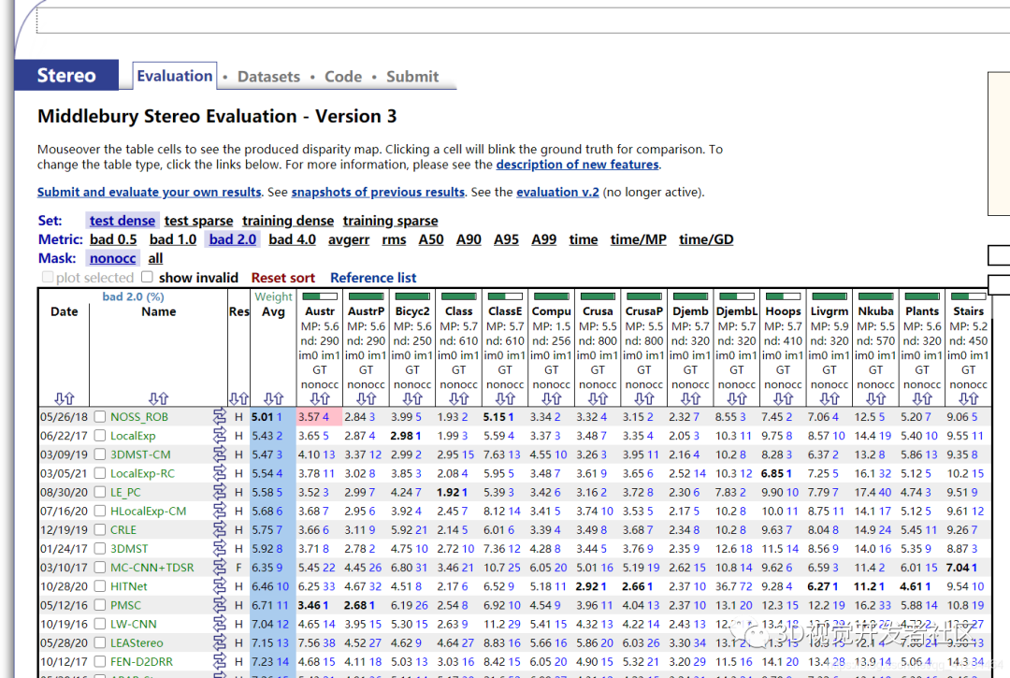The width and height of the screenshot is (1010, 678).
Task: Sort by the Stairs column arrows
Action: point(968,398)
